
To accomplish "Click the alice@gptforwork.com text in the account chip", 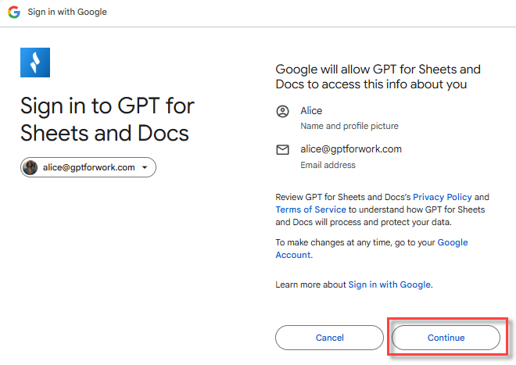I will click(89, 167).
